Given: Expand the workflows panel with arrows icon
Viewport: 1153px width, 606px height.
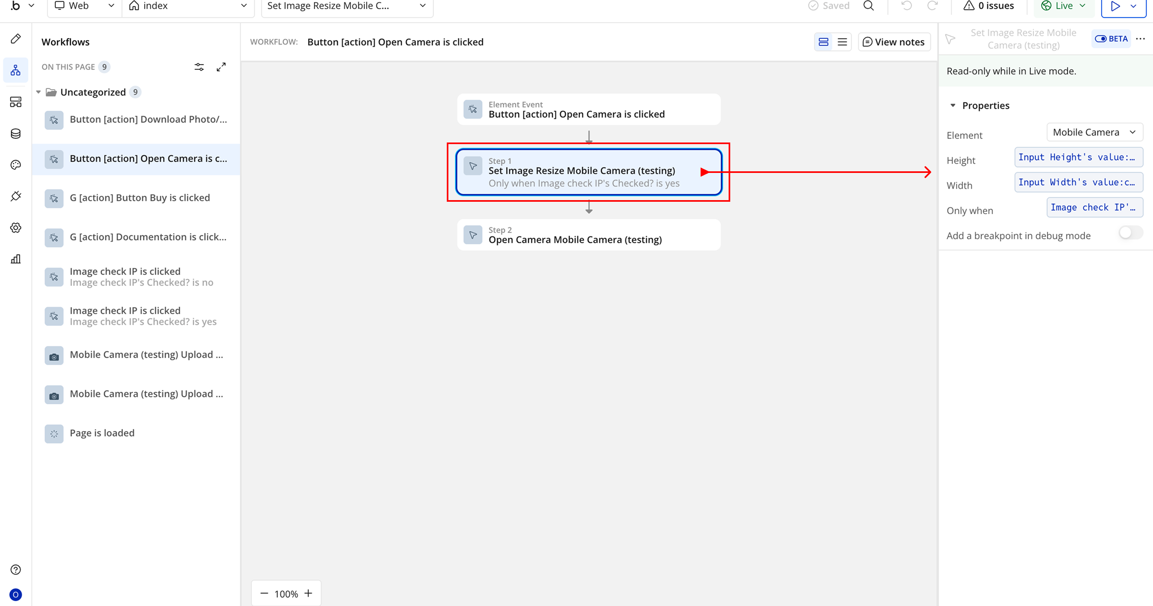Looking at the screenshot, I should pyautogui.click(x=221, y=67).
